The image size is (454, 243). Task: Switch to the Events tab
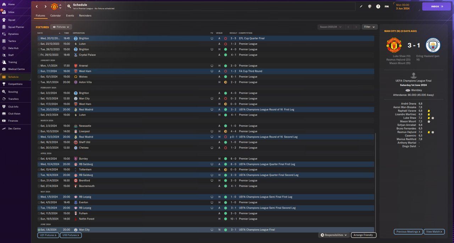pos(70,16)
